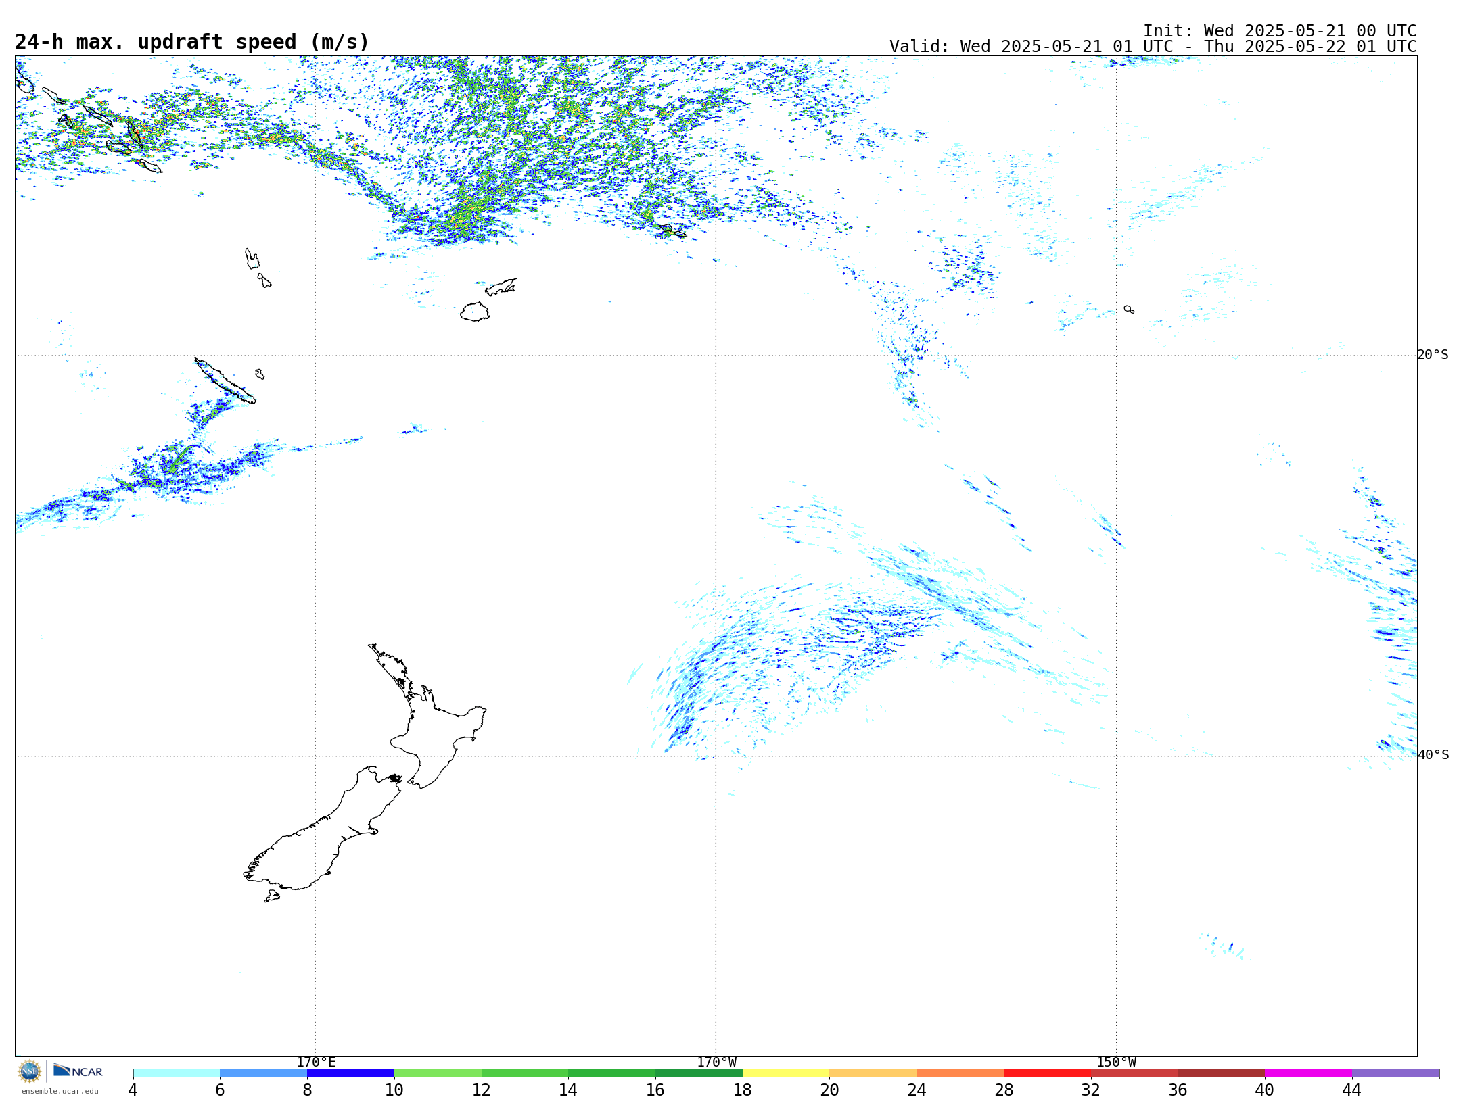Screen dimensions: 1461x1099
Task: Click the 170°W longitude label
Action: click(x=716, y=1062)
